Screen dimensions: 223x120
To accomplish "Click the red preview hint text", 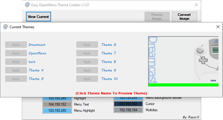I will (x=112, y=93).
